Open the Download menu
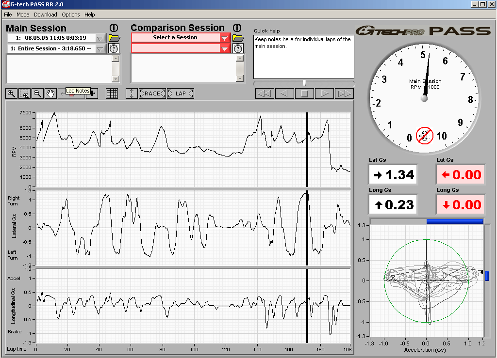 click(45, 15)
